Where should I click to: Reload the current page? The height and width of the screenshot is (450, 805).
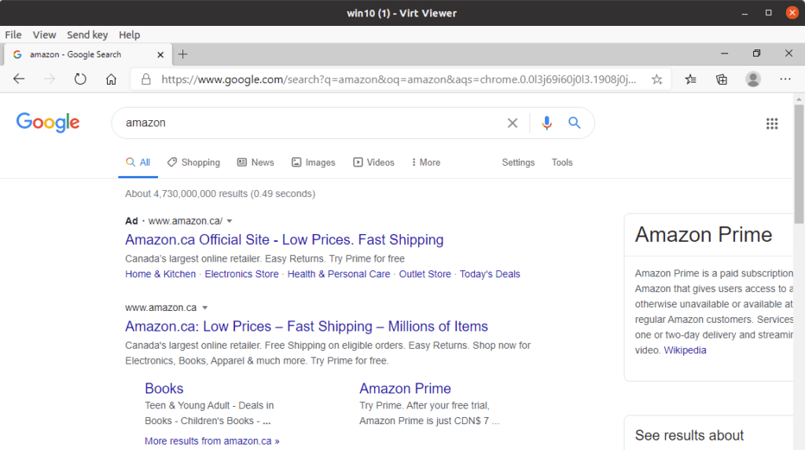coord(80,79)
